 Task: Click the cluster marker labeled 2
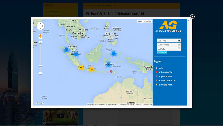click(76, 54)
